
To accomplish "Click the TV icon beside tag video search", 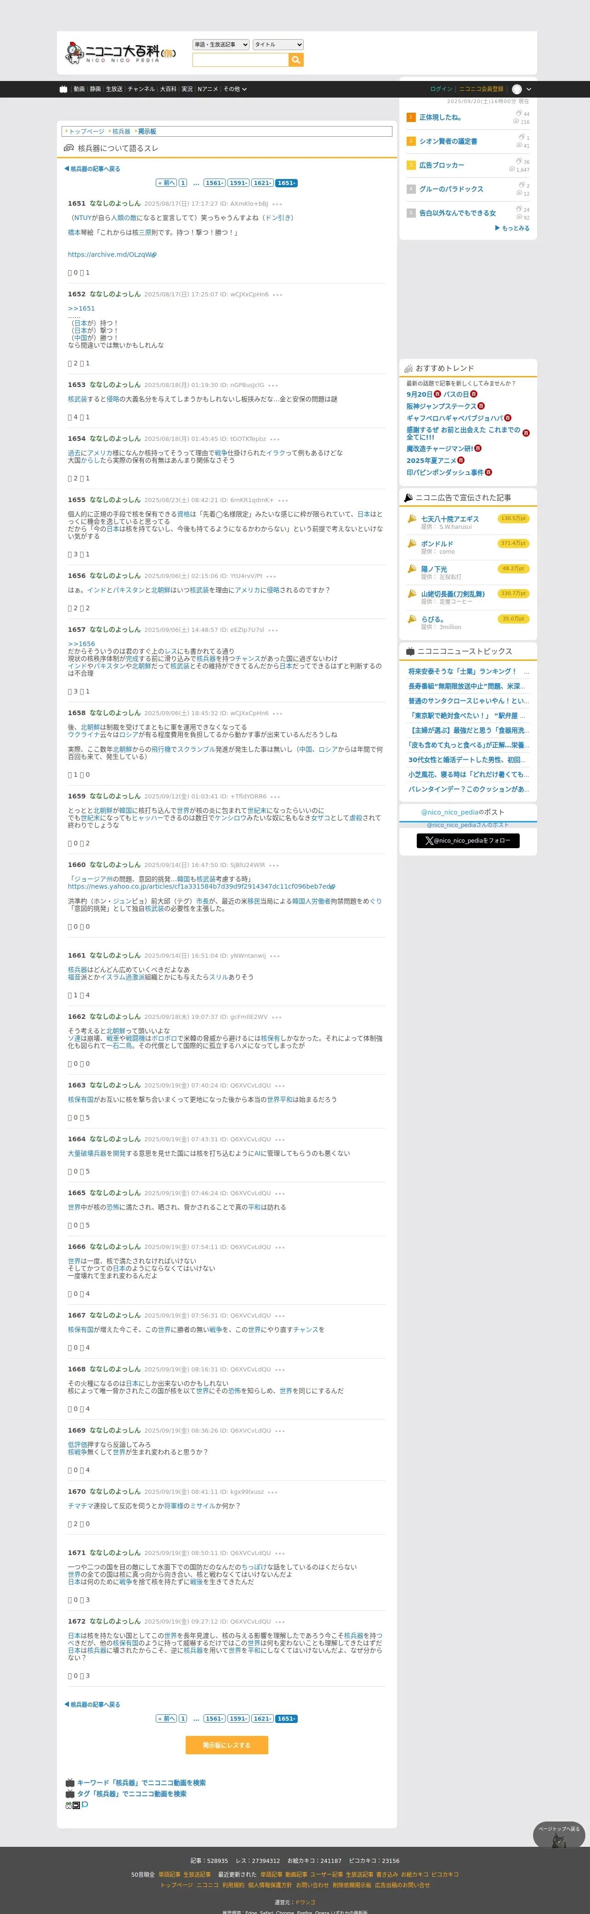I will pyautogui.click(x=70, y=1794).
